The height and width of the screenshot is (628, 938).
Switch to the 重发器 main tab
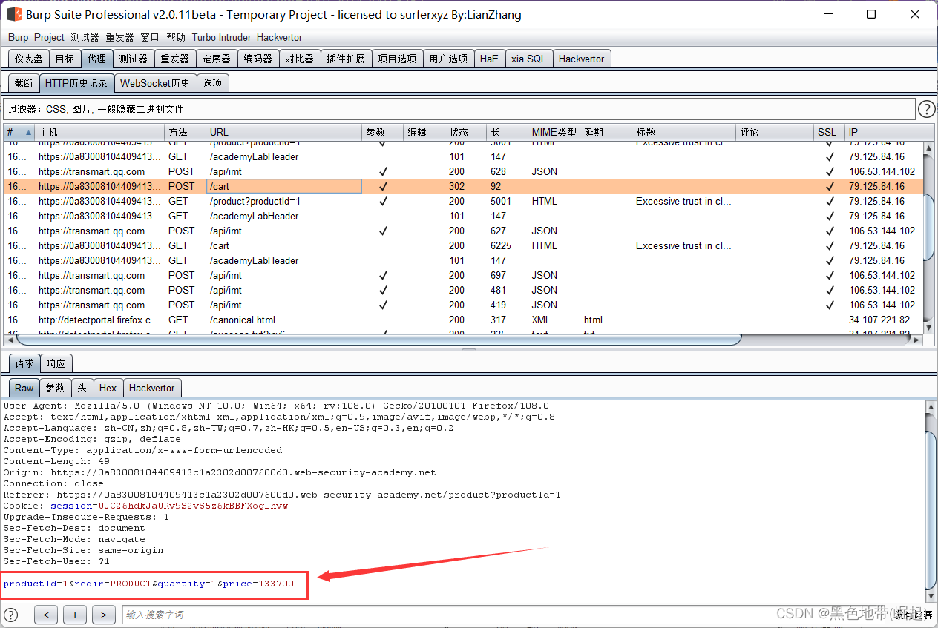tap(174, 59)
